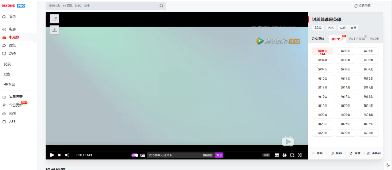Select episode 第05集

345,60
